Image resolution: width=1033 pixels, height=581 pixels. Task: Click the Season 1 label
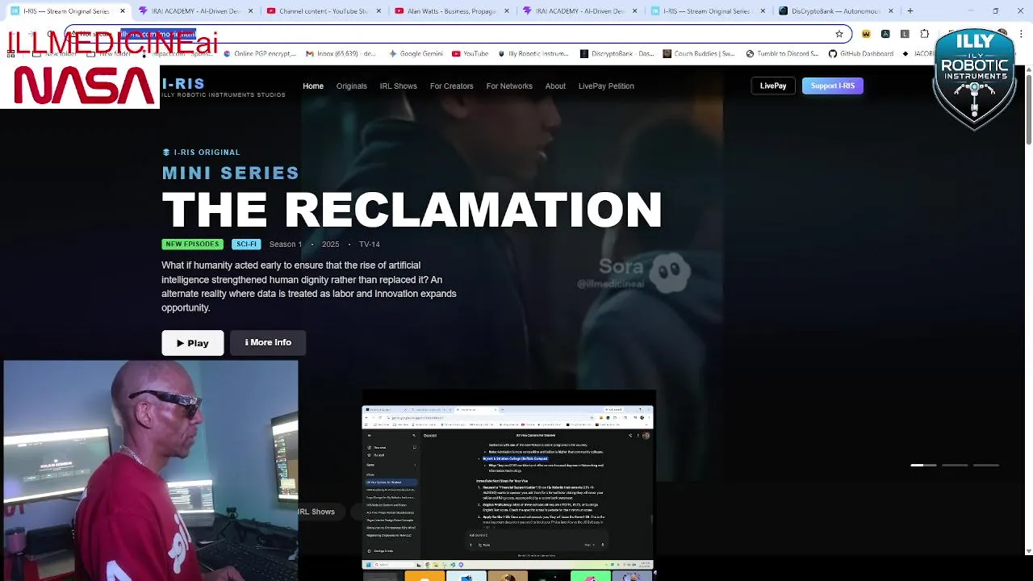286,245
